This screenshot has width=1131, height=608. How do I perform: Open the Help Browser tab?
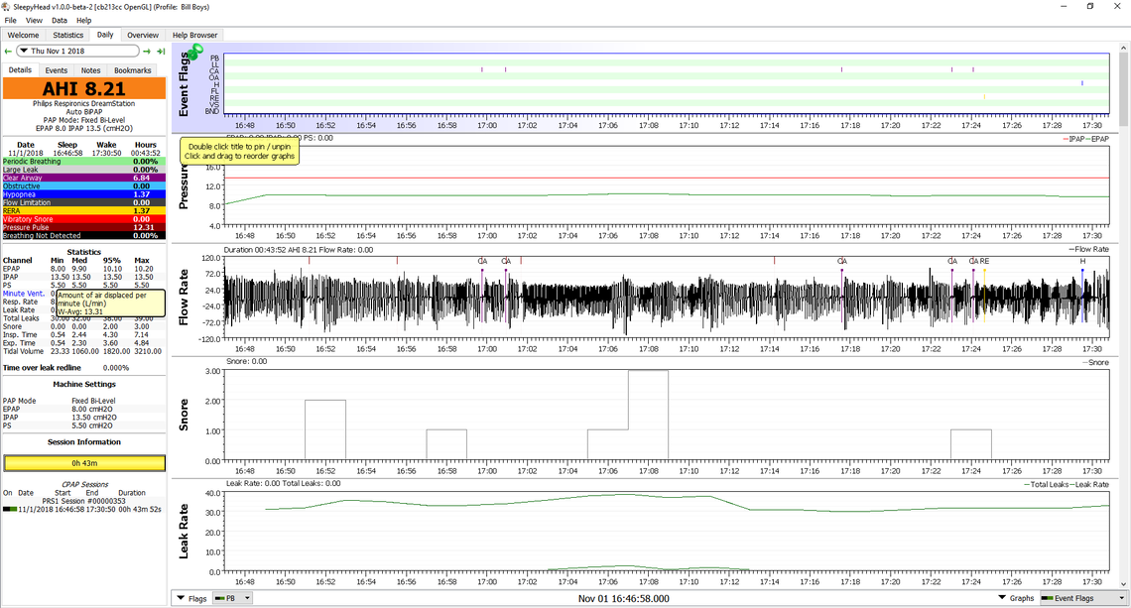[194, 35]
